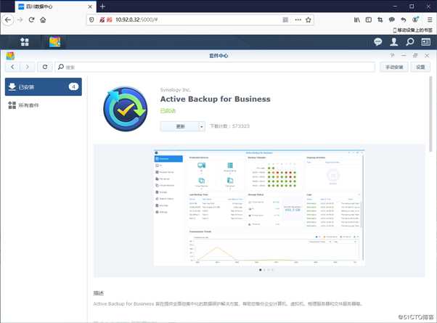Image resolution: width=437 pixels, height=323 pixels.
Task: Click the package screenshot preview image
Action: 259,208
